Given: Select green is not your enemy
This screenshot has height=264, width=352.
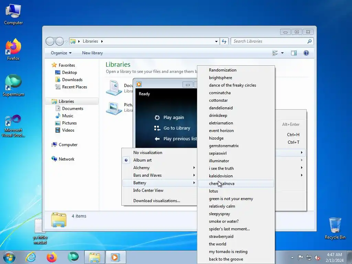Looking at the screenshot, I should 236,199.
